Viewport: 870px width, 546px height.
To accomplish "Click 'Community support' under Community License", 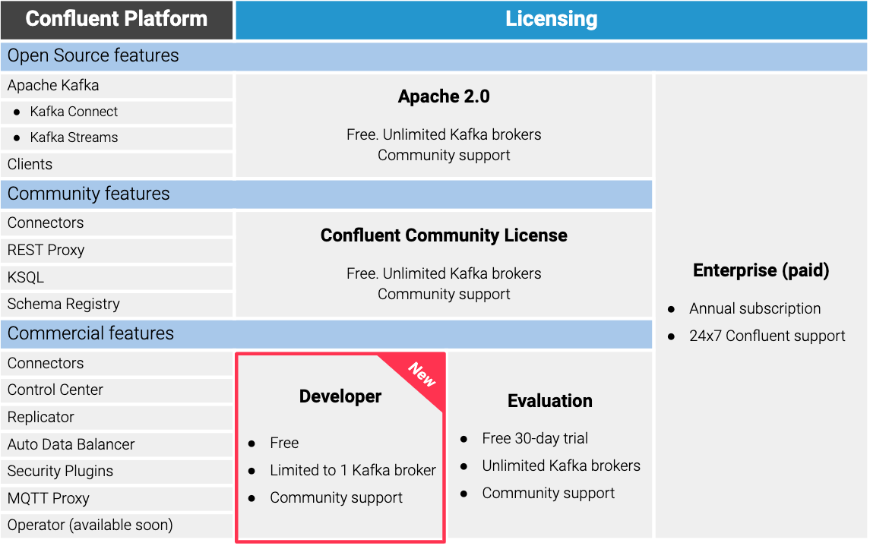I will click(x=444, y=295).
